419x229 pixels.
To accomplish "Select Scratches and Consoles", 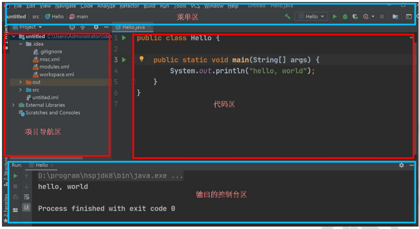I will tap(50, 113).
